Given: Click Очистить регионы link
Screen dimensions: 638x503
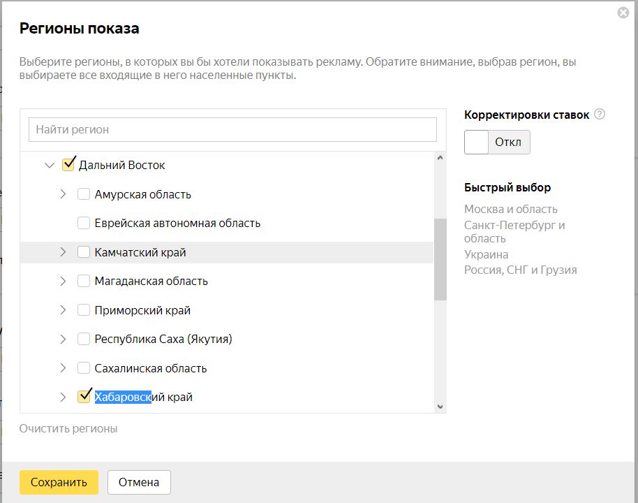Looking at the screenshot, I should [x=68, y=428].
